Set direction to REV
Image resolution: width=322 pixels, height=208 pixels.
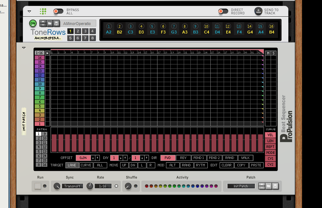tap(183, 158)
